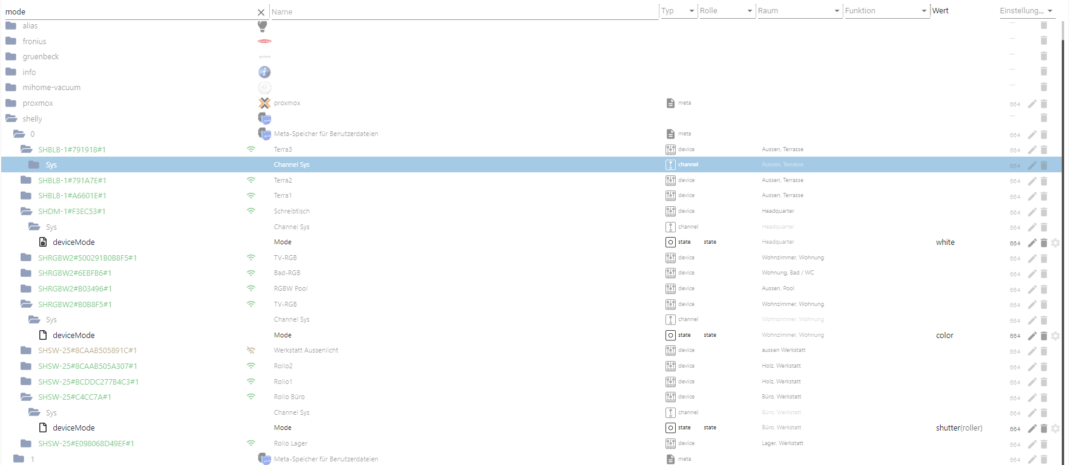Open the Einstellung filter dropdown
Image resolution: width=1069 pixels, height=465 pixels.
point(1027,11)
